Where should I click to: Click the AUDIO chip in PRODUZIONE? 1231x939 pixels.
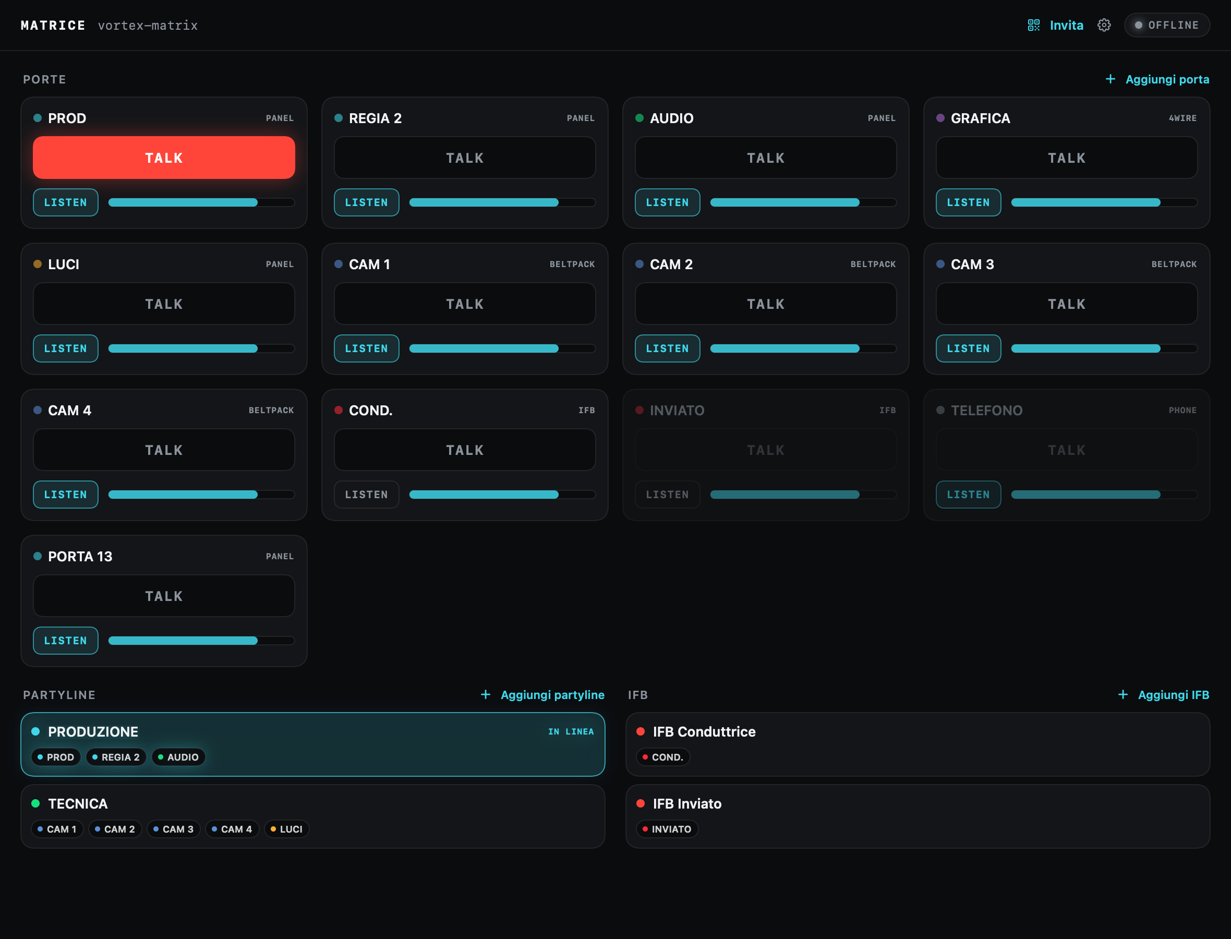[178, 757]
